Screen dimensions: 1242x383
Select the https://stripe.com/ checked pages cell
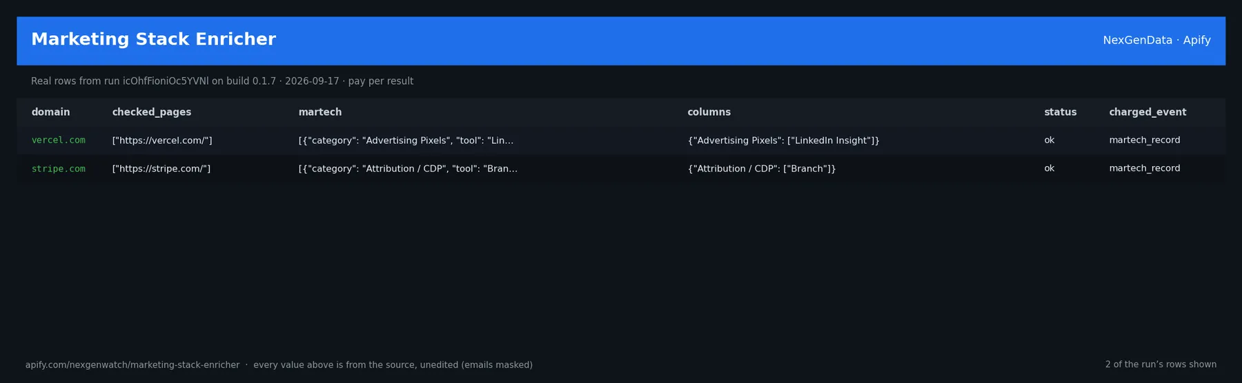(161, 169)
